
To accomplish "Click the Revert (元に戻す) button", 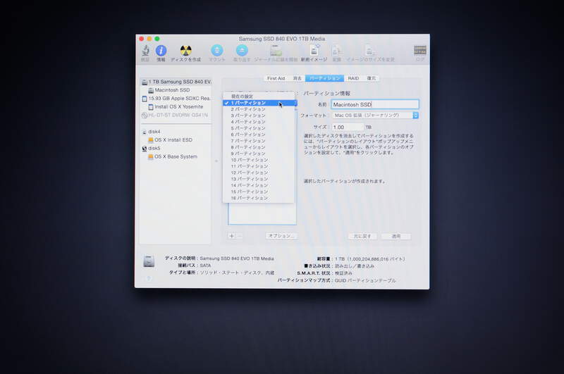I will tap(362, 237).
